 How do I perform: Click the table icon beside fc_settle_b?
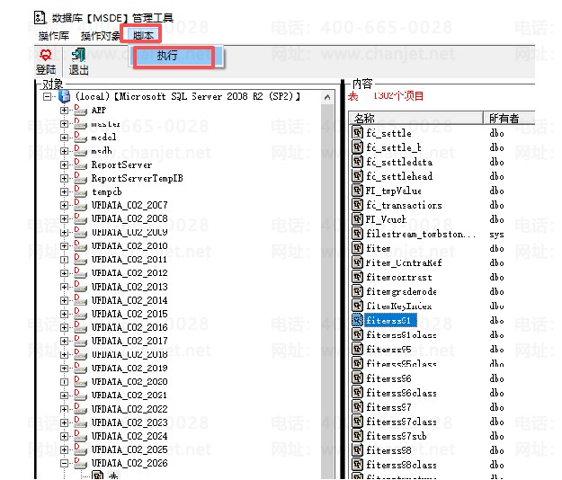(x=357, y=147)
